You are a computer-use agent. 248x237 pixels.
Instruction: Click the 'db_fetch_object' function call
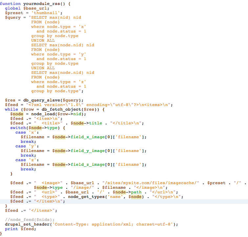(61, 109)
